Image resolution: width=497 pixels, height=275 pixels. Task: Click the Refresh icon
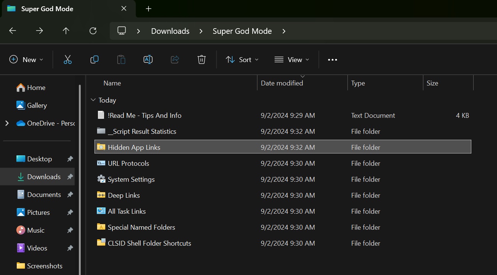[93, 31]
